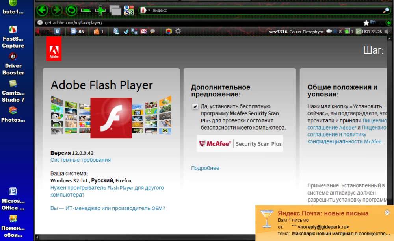
Task: Click the Макспарк message subject line
Action: (341, 234)
